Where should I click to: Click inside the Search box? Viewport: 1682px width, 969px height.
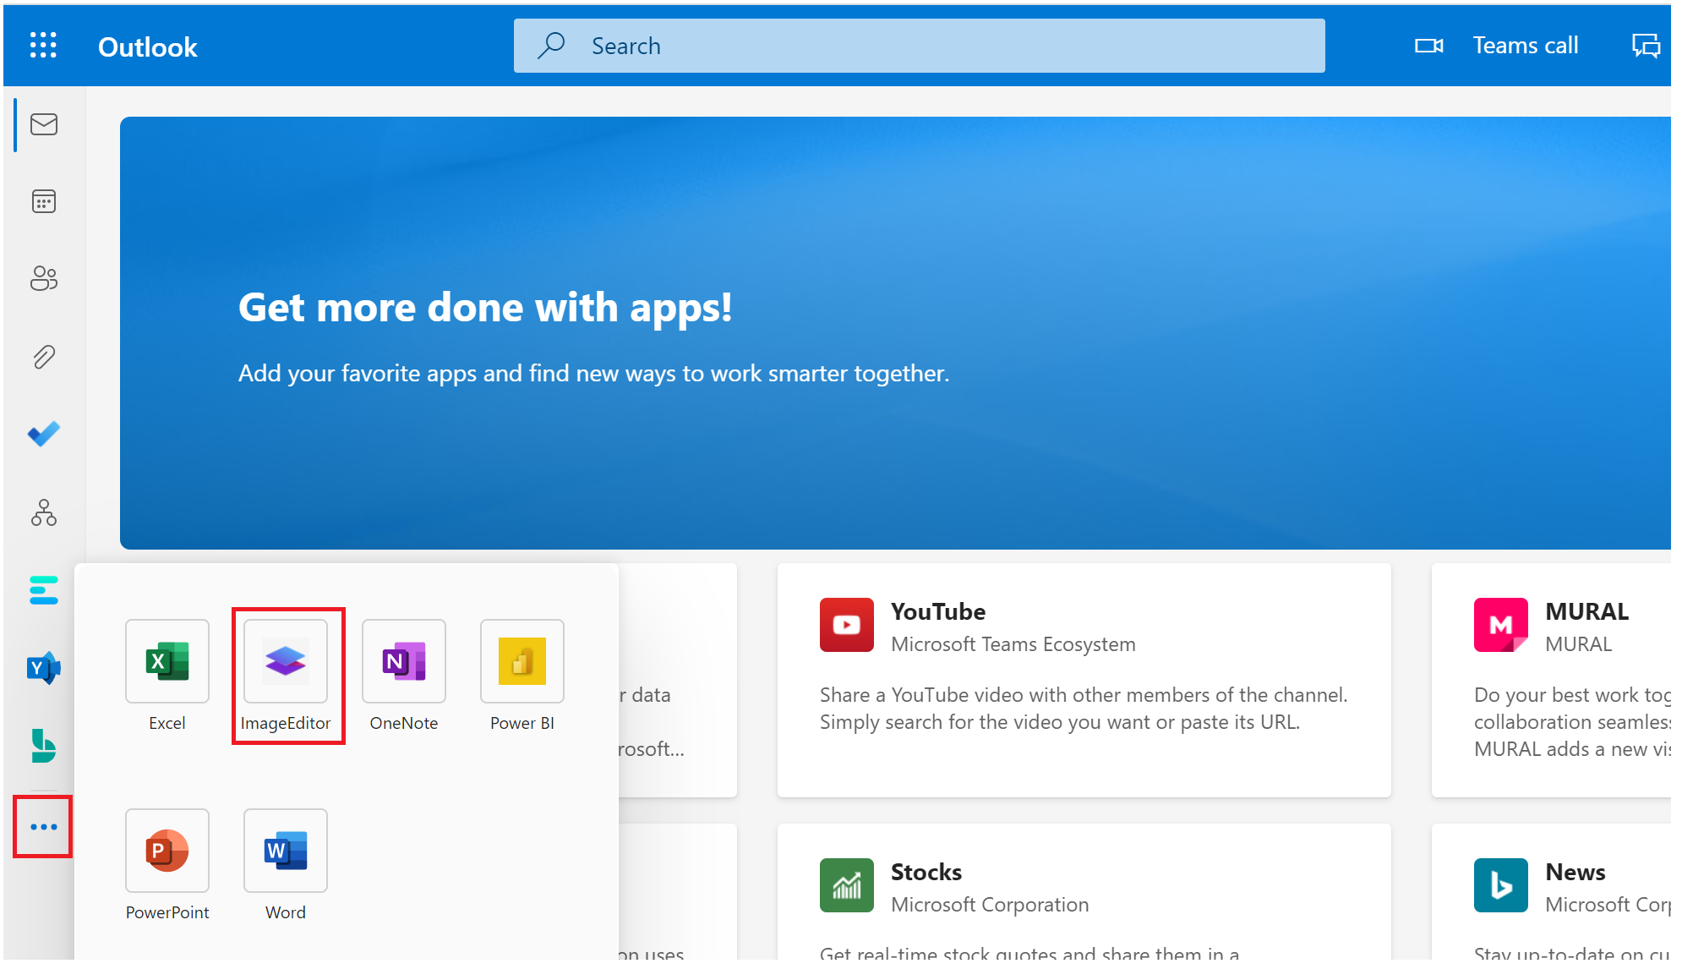pos(920,46)
